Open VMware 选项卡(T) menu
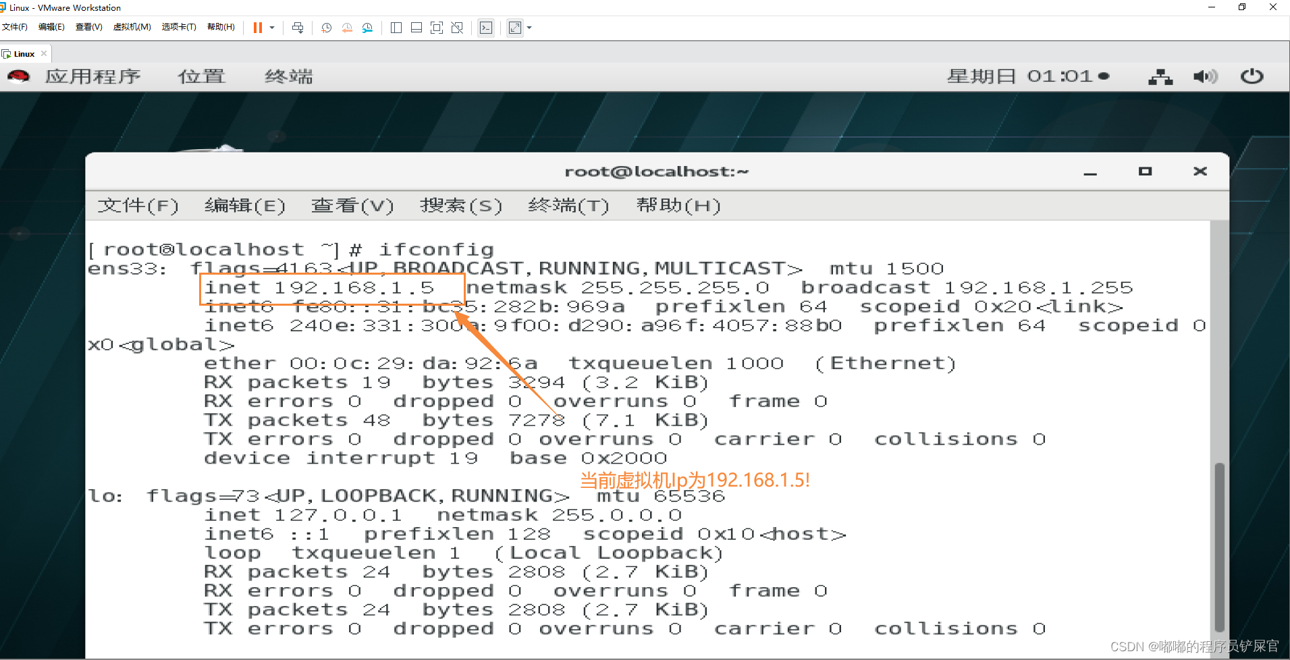This screenshot has height=660, width=1290. [179, 27]
